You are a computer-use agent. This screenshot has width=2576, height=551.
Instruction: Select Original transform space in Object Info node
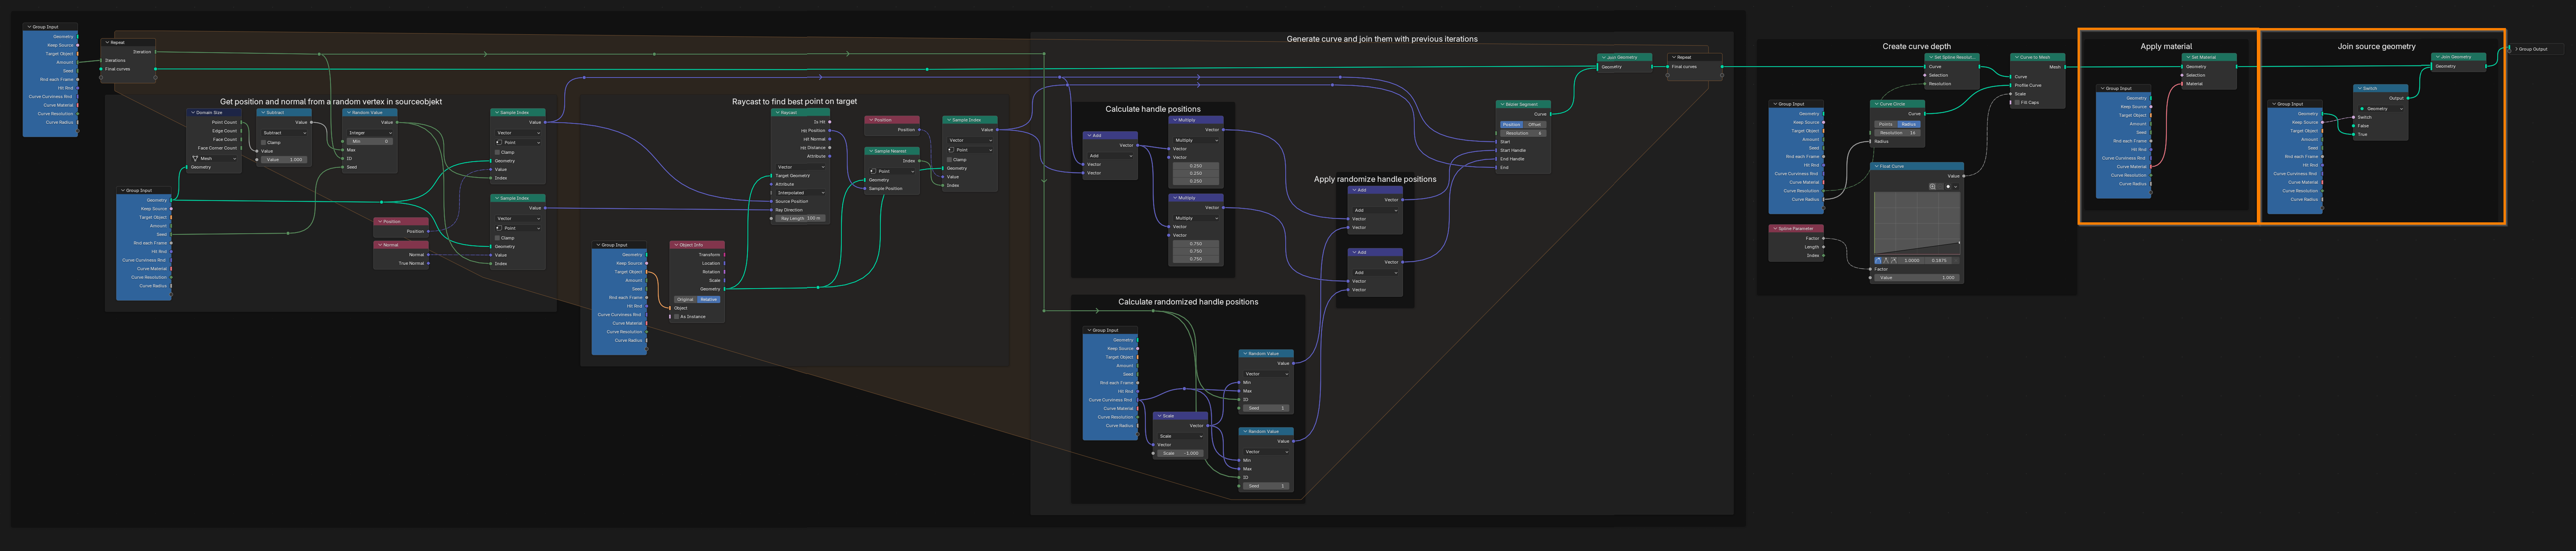685,299
